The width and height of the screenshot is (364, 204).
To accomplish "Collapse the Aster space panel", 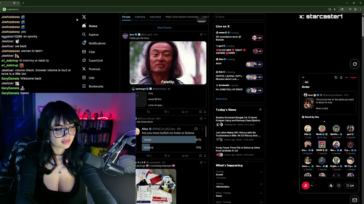I will [303, 77].
